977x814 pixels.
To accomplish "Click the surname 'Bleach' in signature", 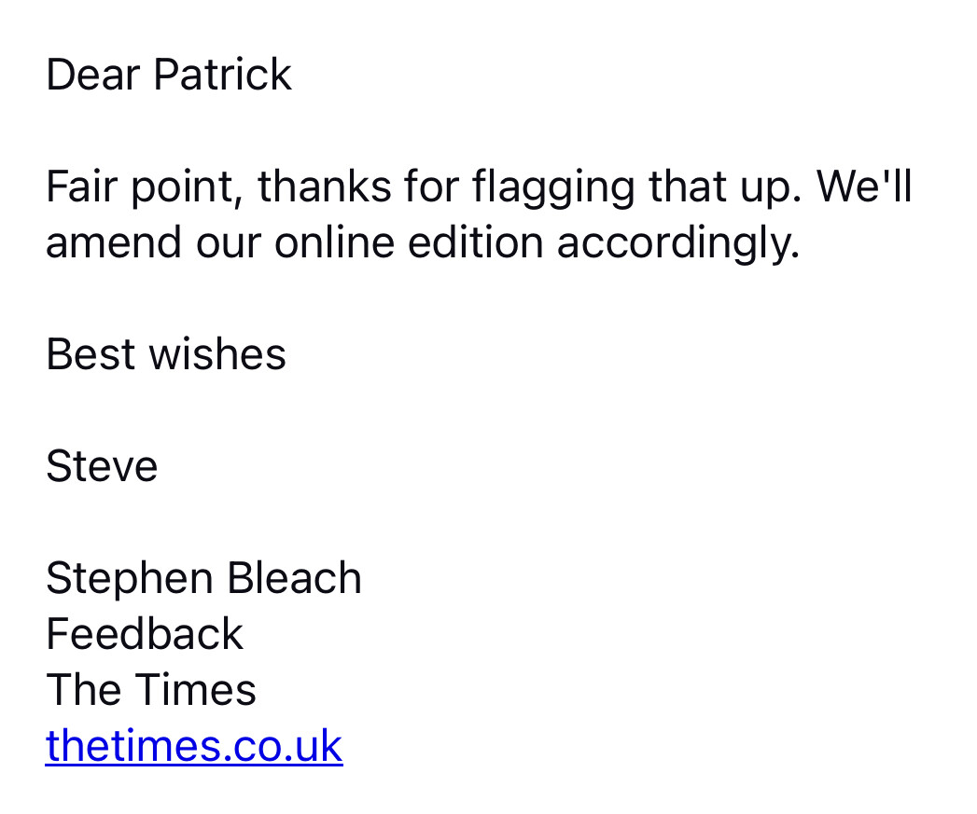I will pyautogui.click(x=294, y=578).
